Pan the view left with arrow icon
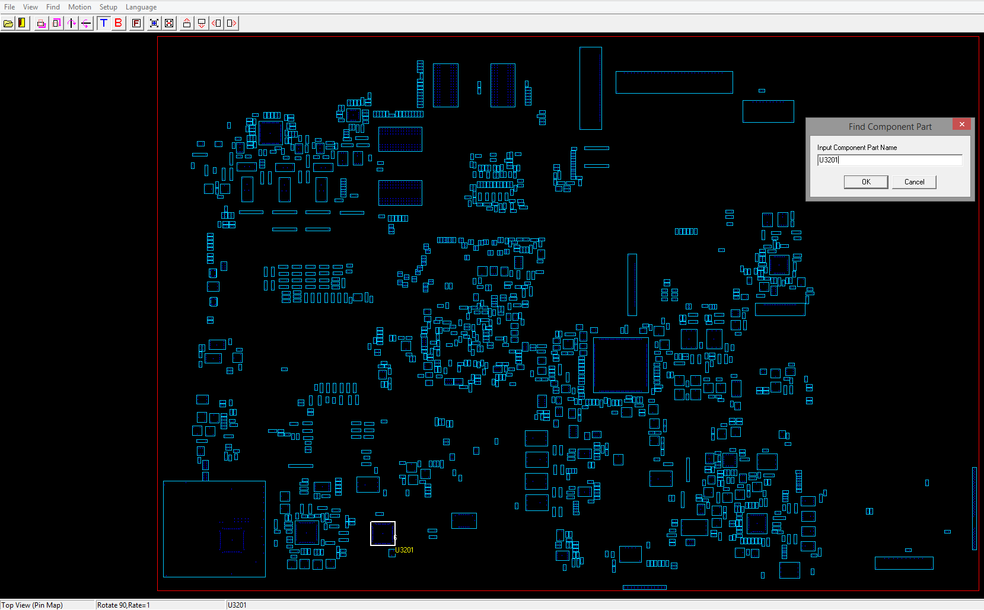Viewport: 984px width, 610px height. [x=216, y=23]
